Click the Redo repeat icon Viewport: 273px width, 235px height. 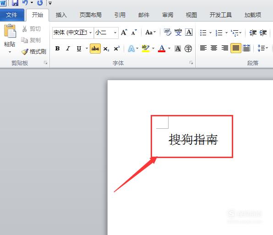pyautogui.click(x=40, y=3)
